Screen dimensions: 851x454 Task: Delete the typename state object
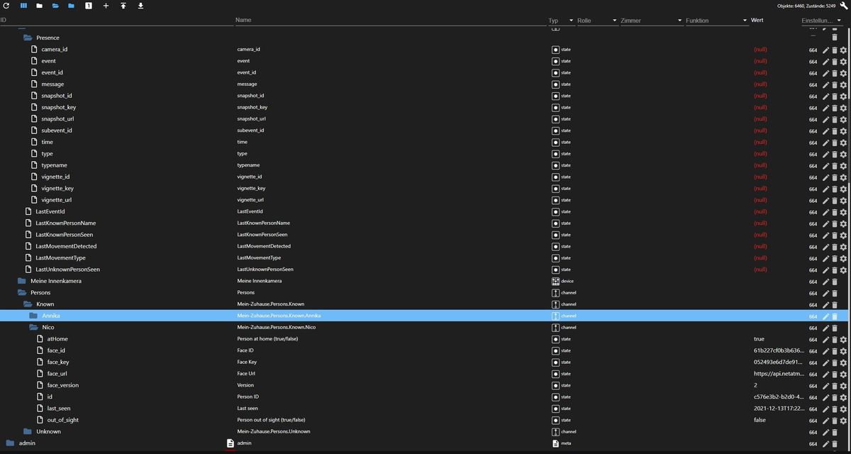point(834,165)
